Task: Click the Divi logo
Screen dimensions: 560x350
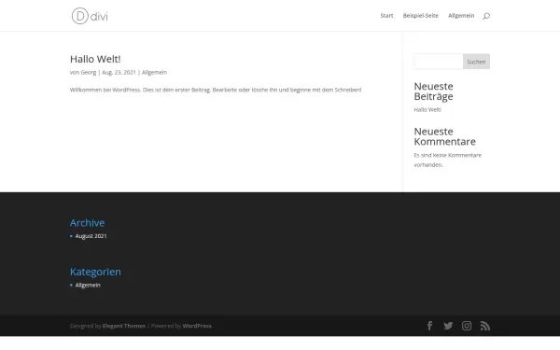Action: [x=90, y=16]
